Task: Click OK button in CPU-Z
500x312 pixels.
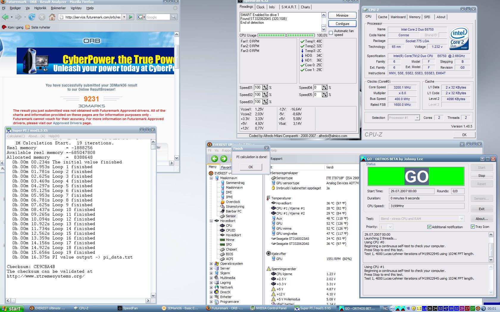Action: pyautogui.click(x=464, y=135)
